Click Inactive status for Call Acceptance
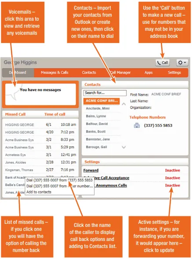This screenshot has width=192, height=259. 173,178
